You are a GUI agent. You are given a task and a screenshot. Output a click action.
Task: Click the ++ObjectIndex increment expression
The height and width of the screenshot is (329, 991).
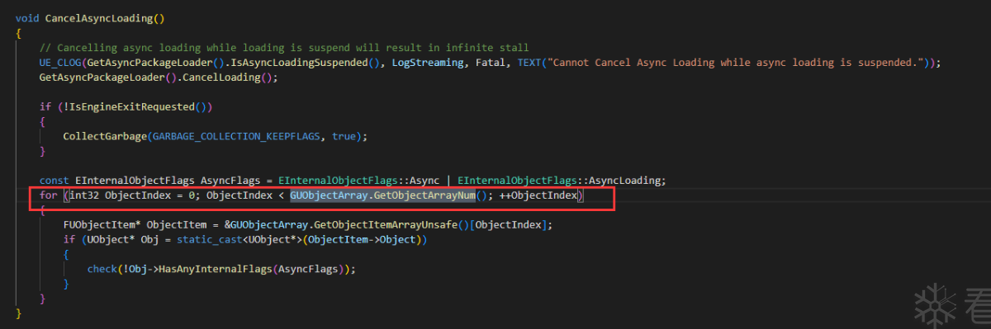tap(538, 196)
